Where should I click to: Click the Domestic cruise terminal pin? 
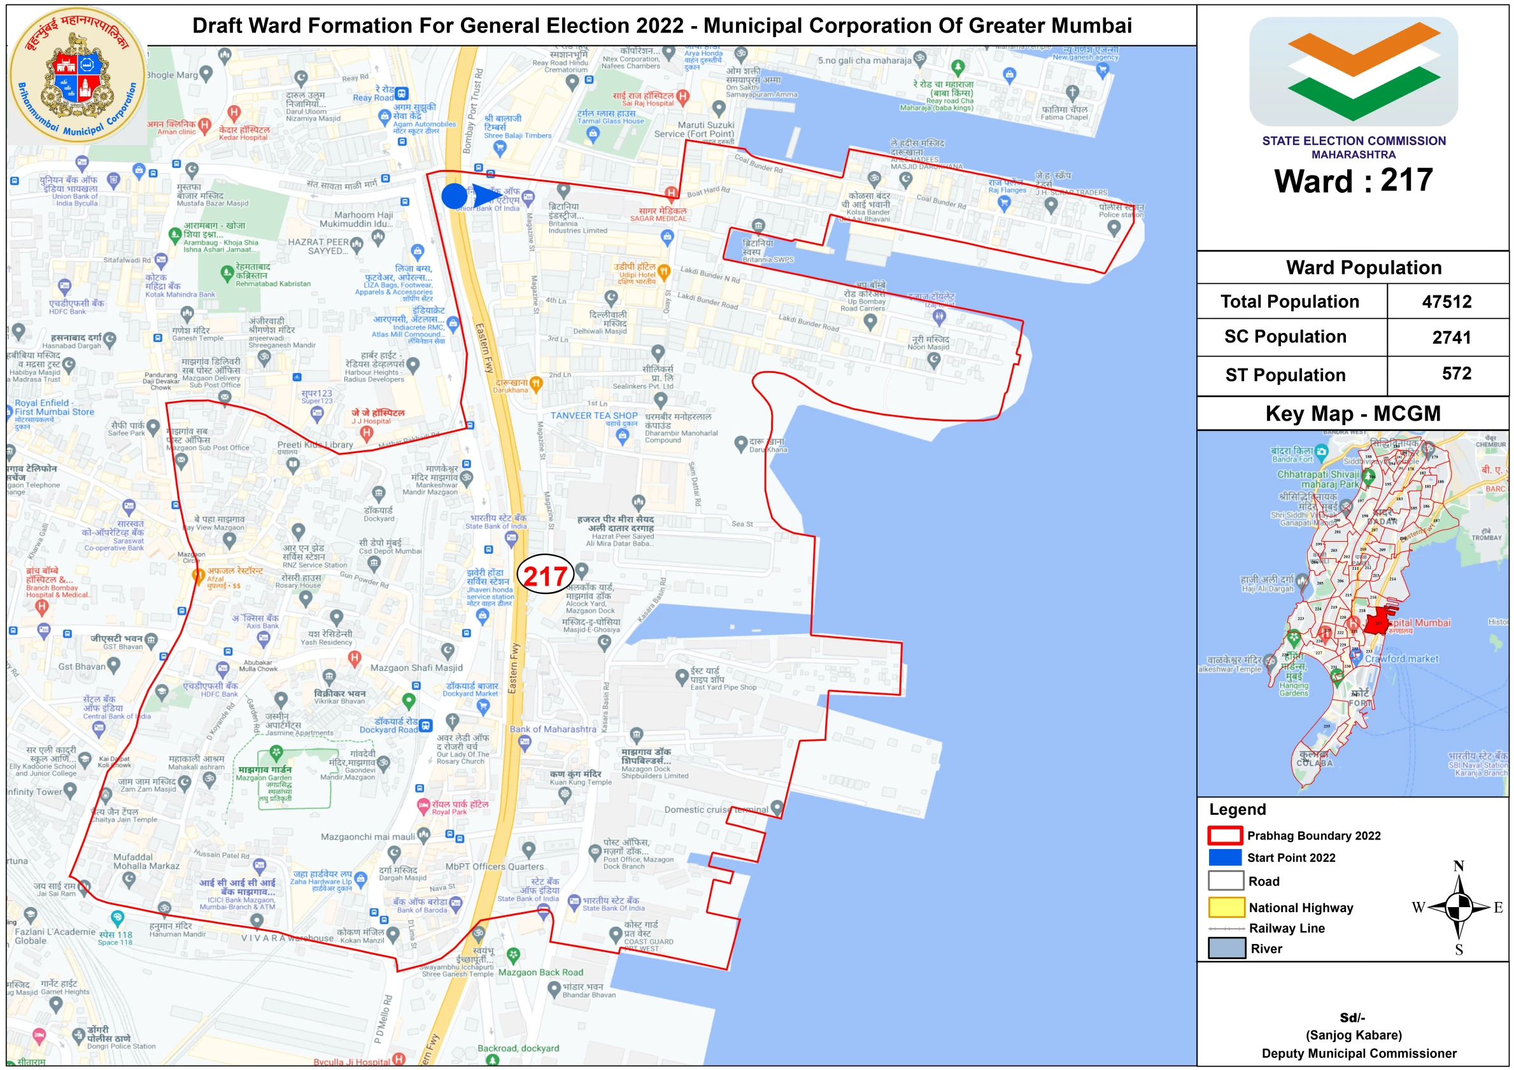click(x=777, y=806)
